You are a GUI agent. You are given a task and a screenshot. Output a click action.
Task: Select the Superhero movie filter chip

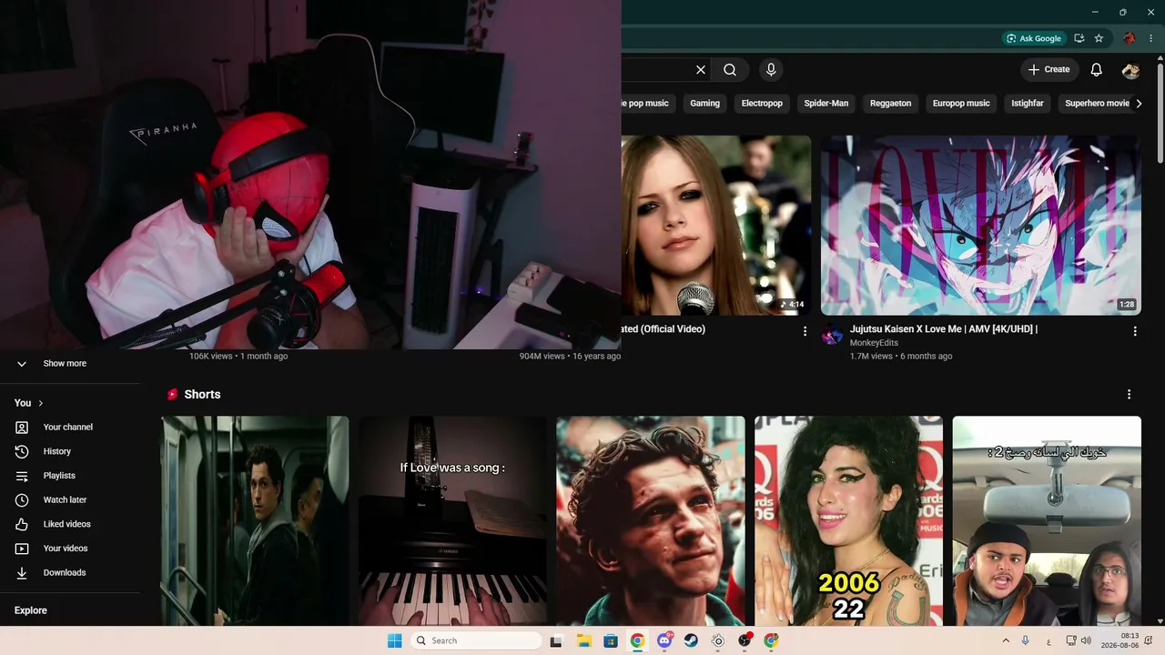[x=1097, y=104]
